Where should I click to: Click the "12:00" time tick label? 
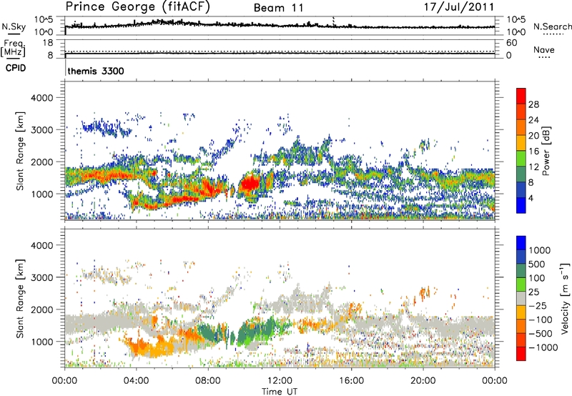pos(280,381)
